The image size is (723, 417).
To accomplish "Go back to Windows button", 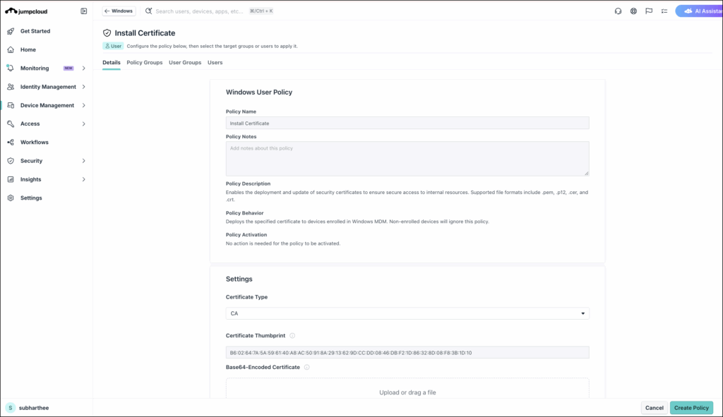I will (119, 11).
